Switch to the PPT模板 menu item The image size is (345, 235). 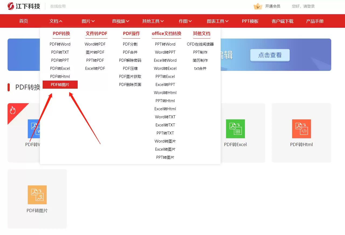(250, 21)
